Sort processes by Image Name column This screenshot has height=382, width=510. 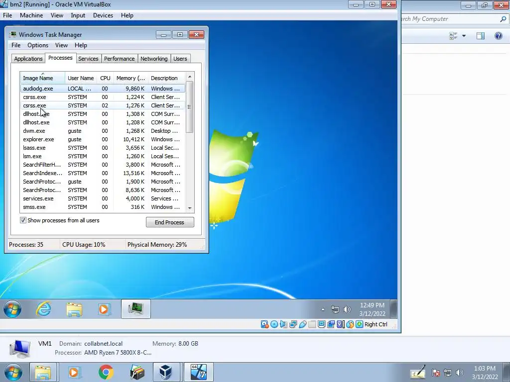click(43, 78)
